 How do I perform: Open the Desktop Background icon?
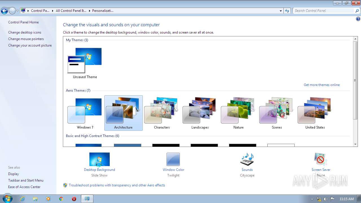[99, 160]
